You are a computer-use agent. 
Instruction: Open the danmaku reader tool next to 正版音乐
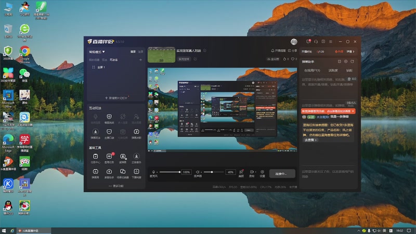123,158
